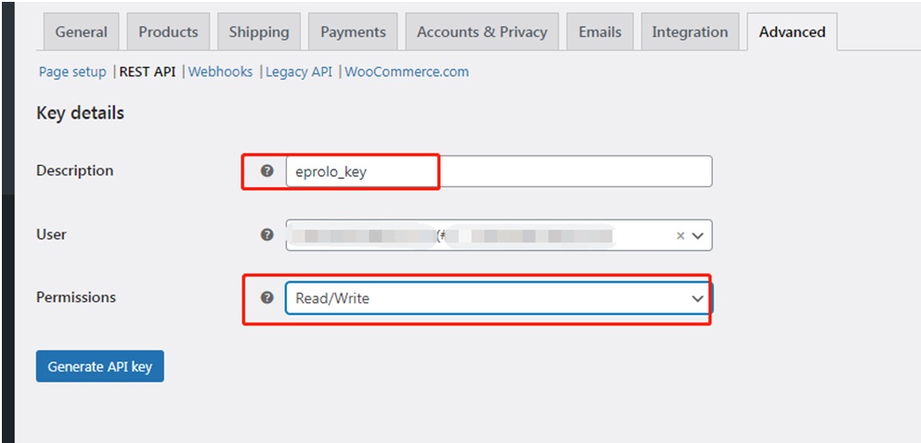Viewport: 921px width, 443px height.
Task: Click the Key details heading
Action: tap(81, 112)
